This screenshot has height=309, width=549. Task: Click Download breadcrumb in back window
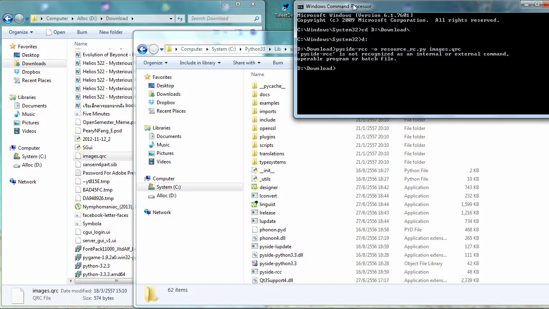117,19
